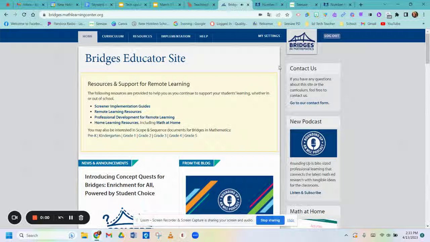Open the Loom camera bubble button
The height and width of the screenshot is (242, 430).
[14, 217]
